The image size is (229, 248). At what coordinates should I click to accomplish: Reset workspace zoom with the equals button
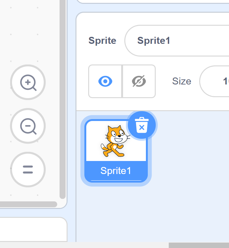28,170
